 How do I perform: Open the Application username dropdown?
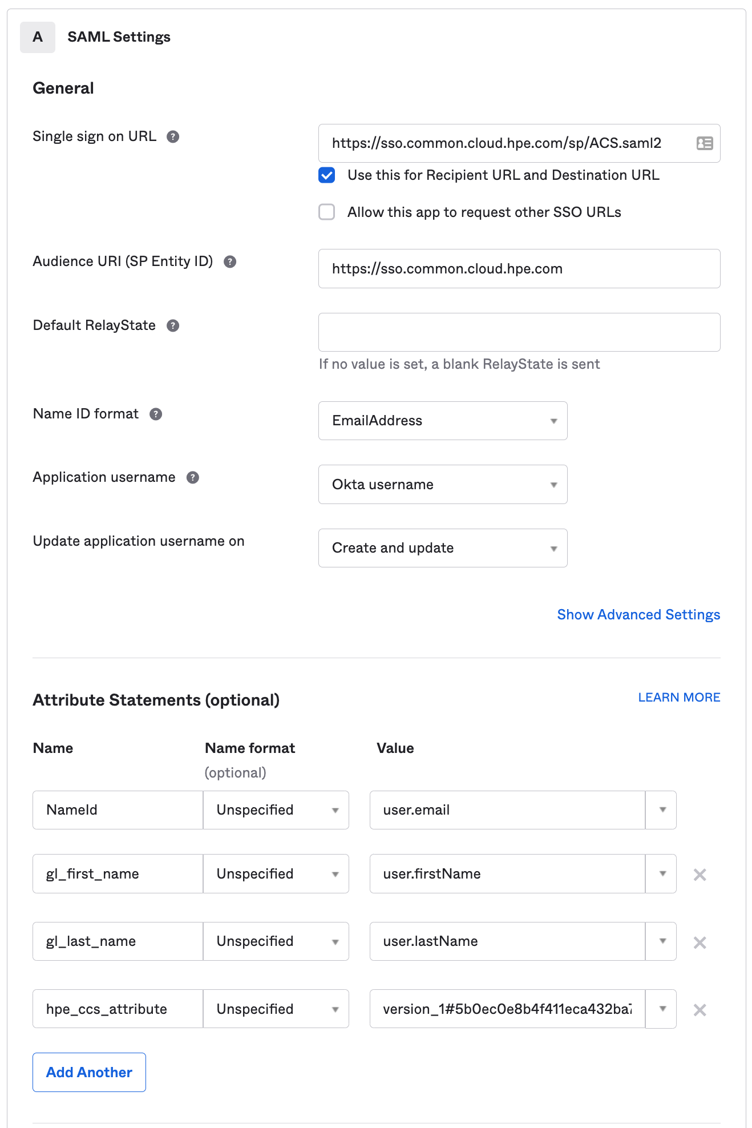click(x=553, y=484)
